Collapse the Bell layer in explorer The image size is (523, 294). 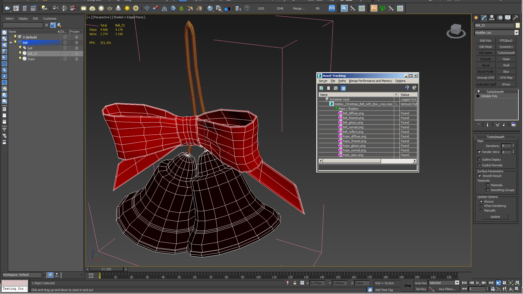11,43
